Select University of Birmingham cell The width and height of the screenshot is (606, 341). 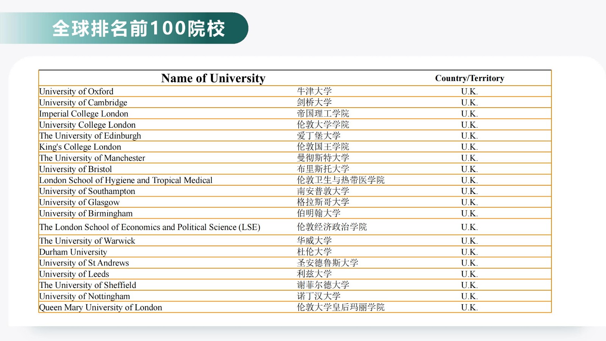pyautogui.click(x=86, y=213)
